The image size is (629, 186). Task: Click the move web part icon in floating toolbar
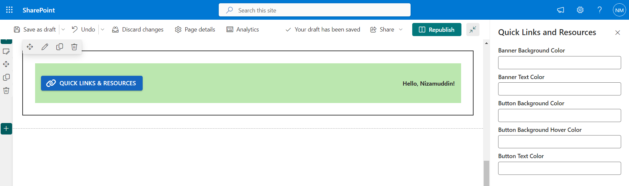pyautogui.click(x=30, y=47)
